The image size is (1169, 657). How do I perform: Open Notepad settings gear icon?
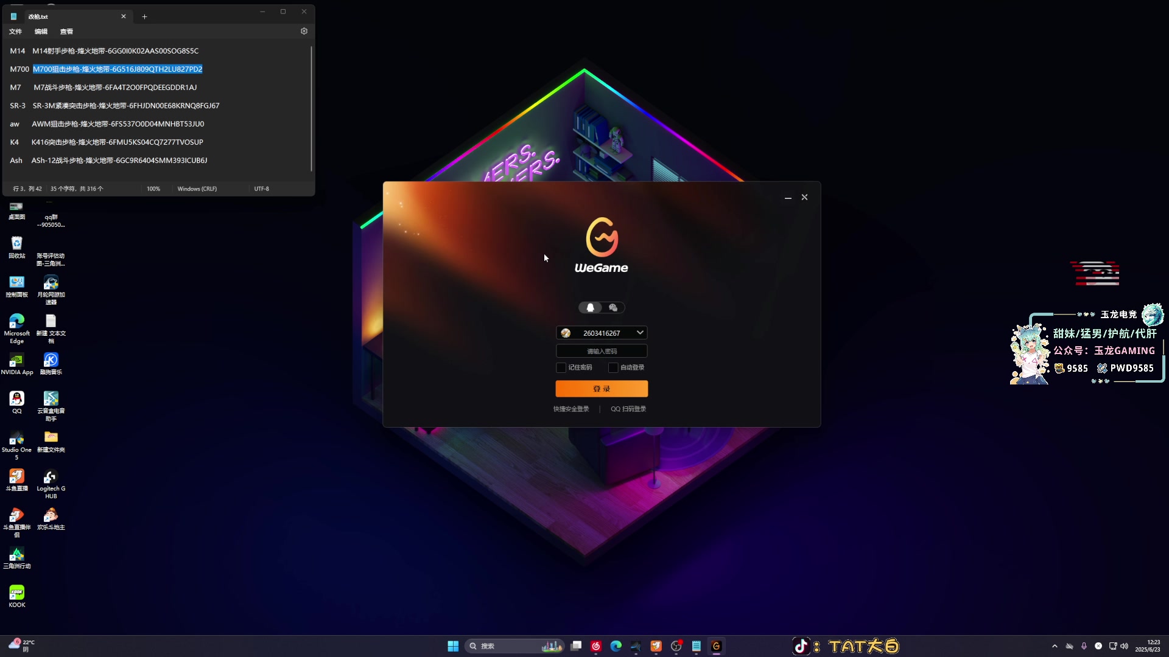[x=304, y=31]
